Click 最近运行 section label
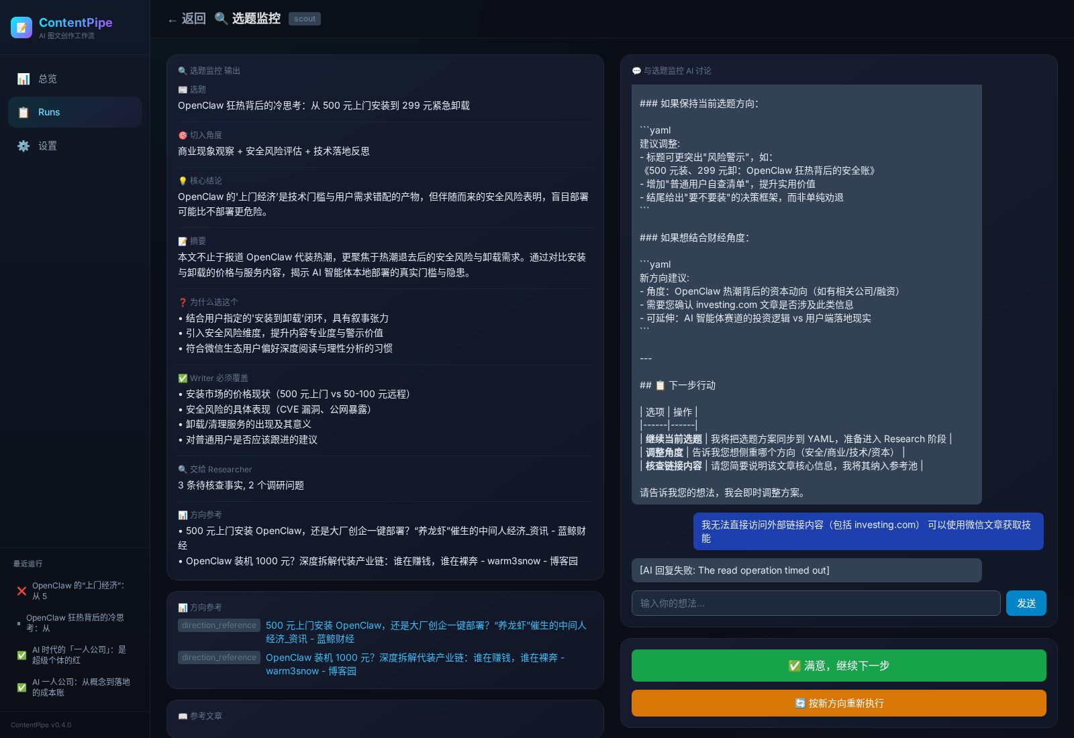 coord(28,564)
